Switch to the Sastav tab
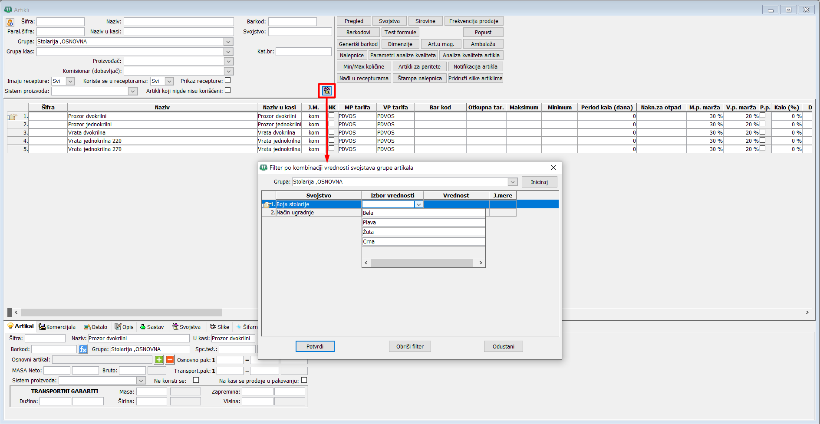 [x=152, y=327]
